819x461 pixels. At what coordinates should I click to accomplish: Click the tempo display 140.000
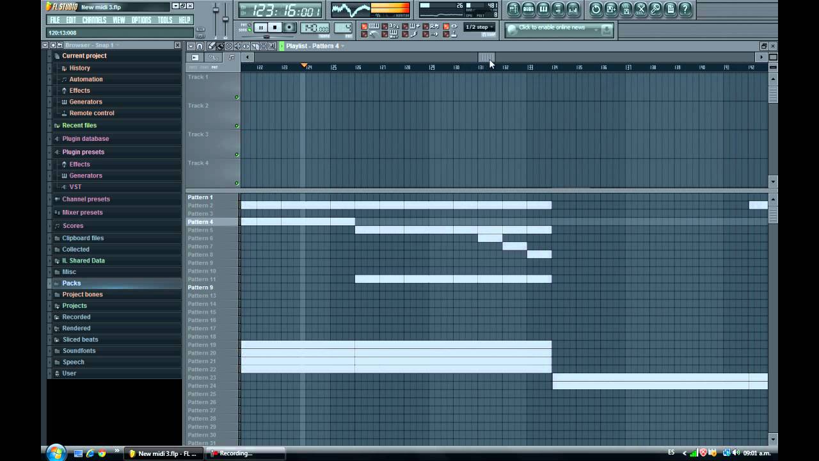pyautogui.click(x=315, y=28)
